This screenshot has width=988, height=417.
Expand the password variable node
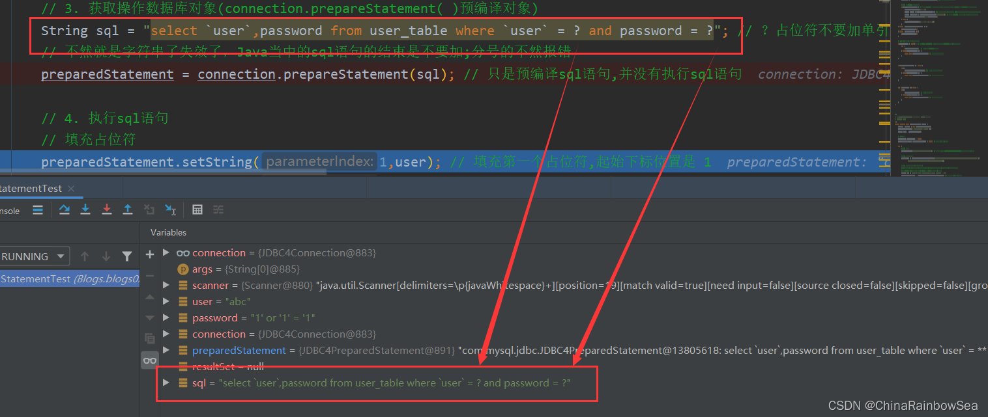point(166,317)
